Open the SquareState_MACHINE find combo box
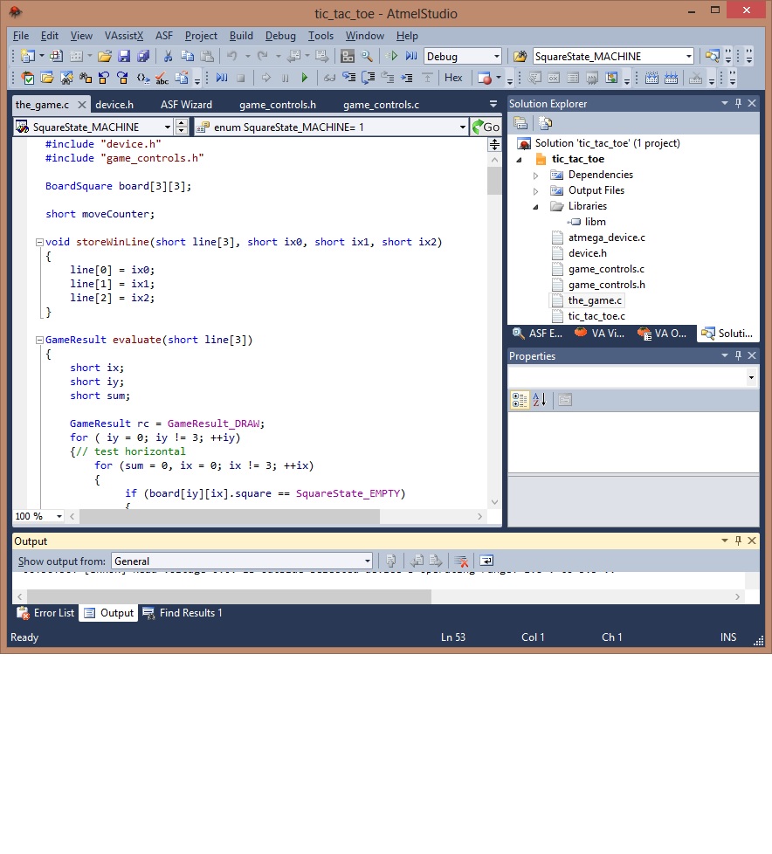772x854 pixels. click(x=689, y=57)
